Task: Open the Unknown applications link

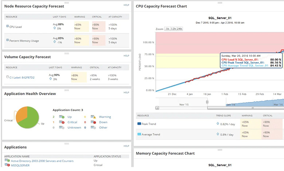Action: 74,128
